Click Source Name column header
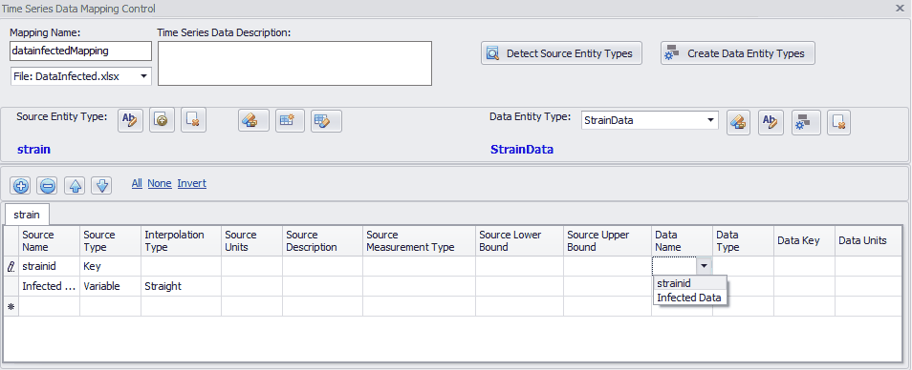This screenshot has width=912, height=370. [x=50, y=240]
